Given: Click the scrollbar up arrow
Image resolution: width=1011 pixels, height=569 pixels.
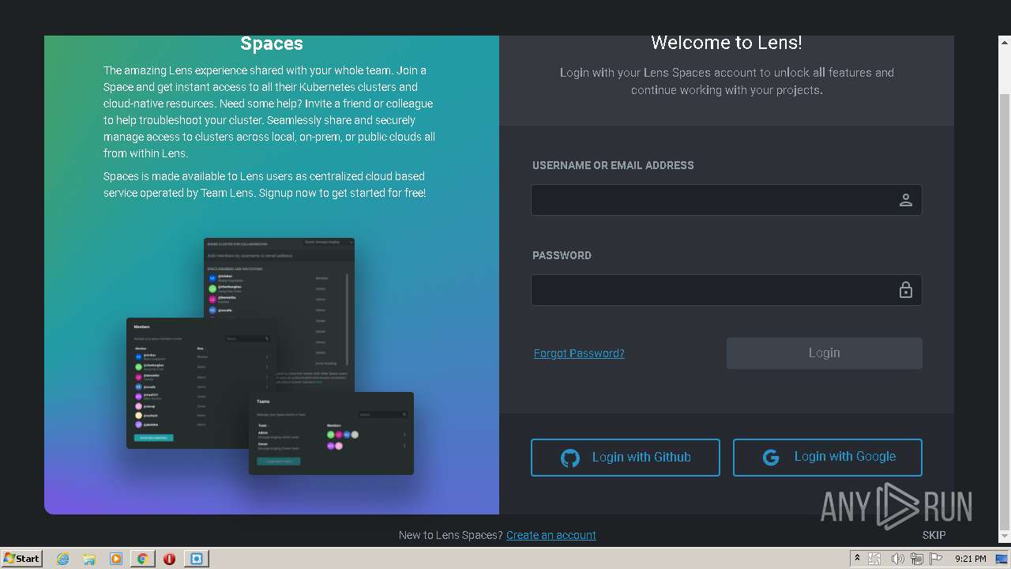Looking at the screenshot, I should click(1005, 41).
